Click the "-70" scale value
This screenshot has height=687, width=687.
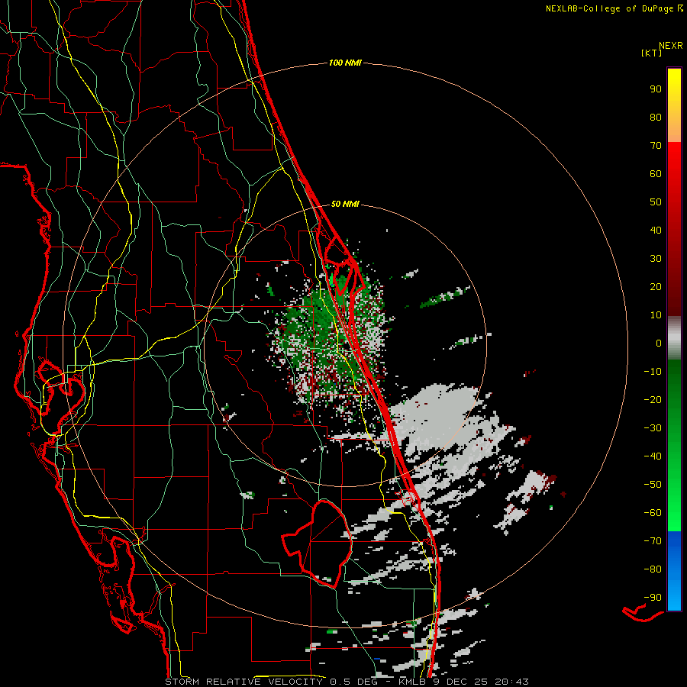click(653, 541)
